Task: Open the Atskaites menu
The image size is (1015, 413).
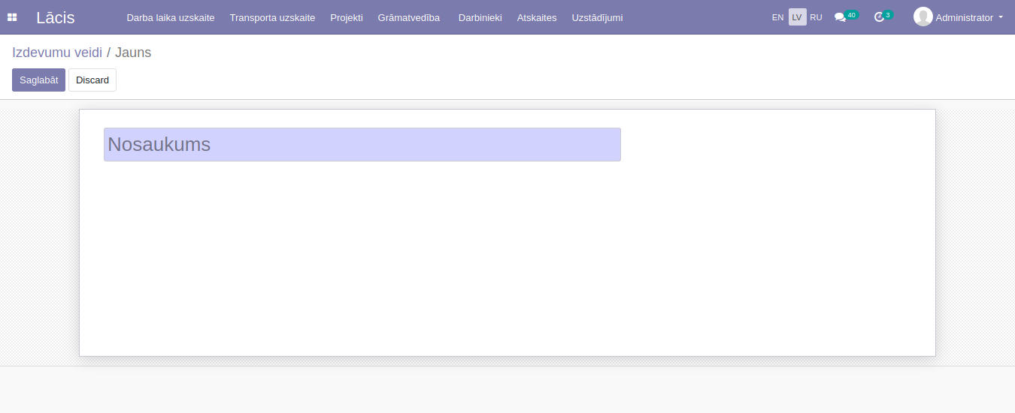Action: click(537, 17)
